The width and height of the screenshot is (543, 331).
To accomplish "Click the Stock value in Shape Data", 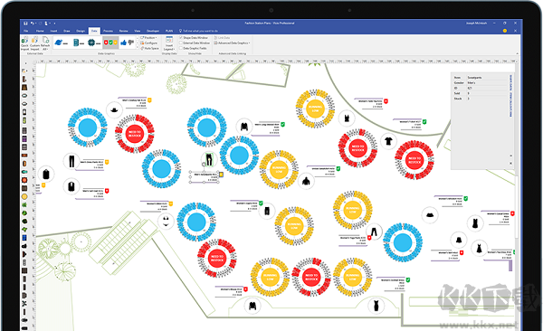I will (x=469, y=99).
